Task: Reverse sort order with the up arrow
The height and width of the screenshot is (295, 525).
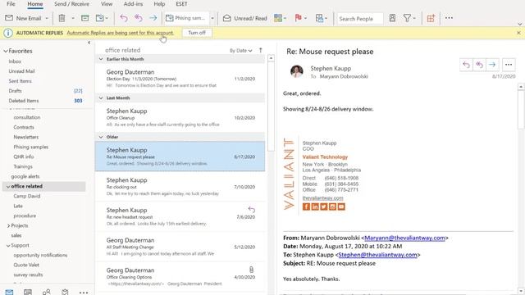Action: pos(261,50)
